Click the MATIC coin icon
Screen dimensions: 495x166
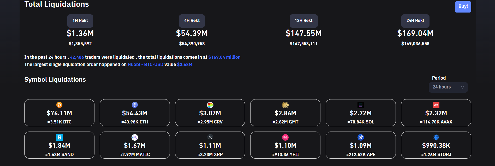pyautogui.click(x=135, y=137)
